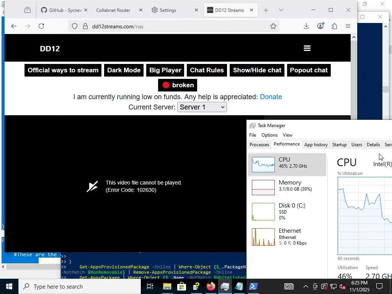
Task: Open the Firefox View icon beside the tabs
Action: click(x=28, y=10)
